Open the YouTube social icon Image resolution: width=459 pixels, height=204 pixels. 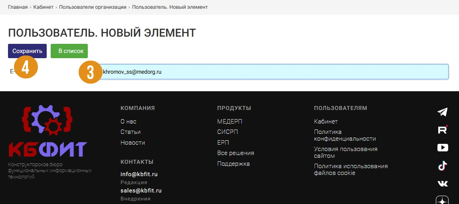[x=443, y=147]
